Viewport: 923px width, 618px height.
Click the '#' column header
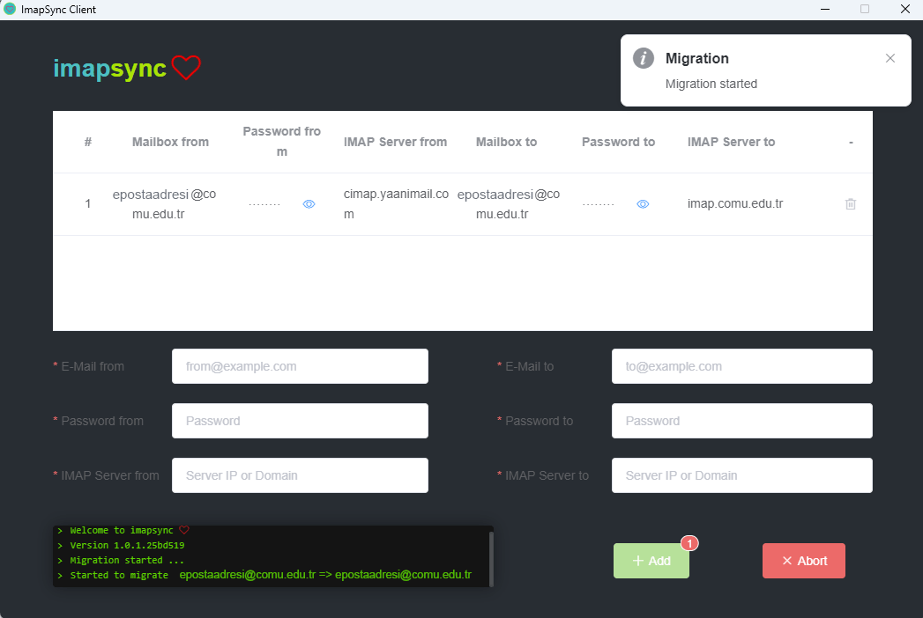tap(87, 142)
